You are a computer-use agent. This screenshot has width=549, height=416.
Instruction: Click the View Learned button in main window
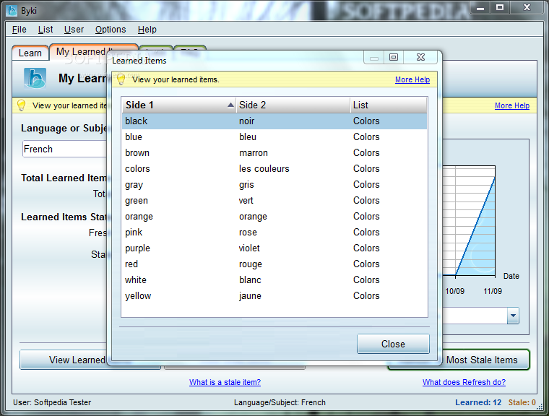pos(64,360)
